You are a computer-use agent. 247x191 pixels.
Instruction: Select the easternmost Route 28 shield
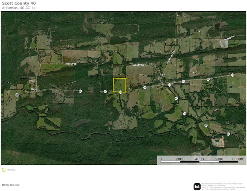[233, 75]
